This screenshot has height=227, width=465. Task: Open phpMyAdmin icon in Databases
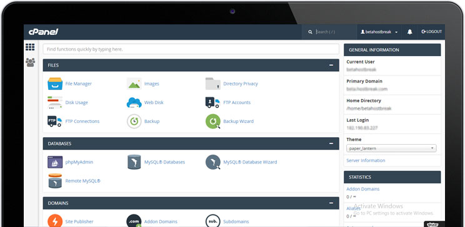[55, 162]
